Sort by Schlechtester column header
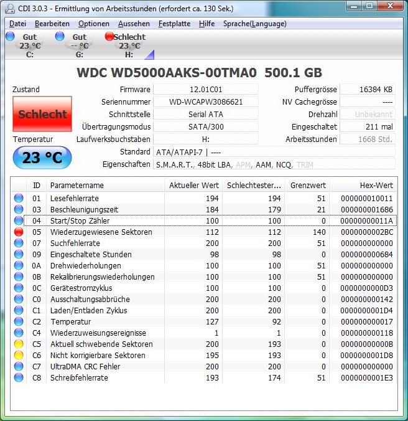This screenshot has width=408, height=421. (254, 185)
